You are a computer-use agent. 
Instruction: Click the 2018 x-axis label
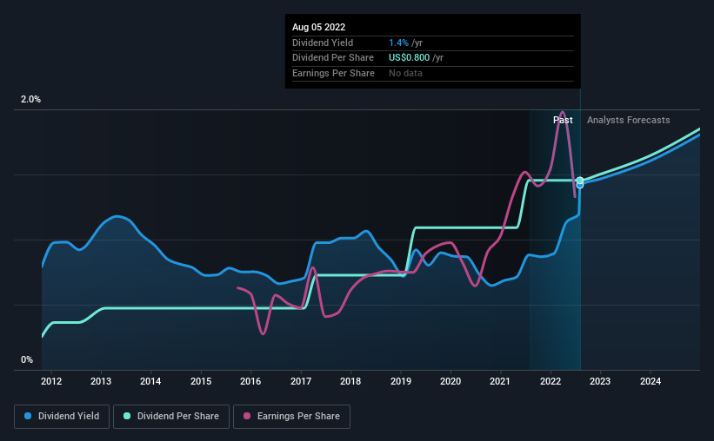pos(350,381)
